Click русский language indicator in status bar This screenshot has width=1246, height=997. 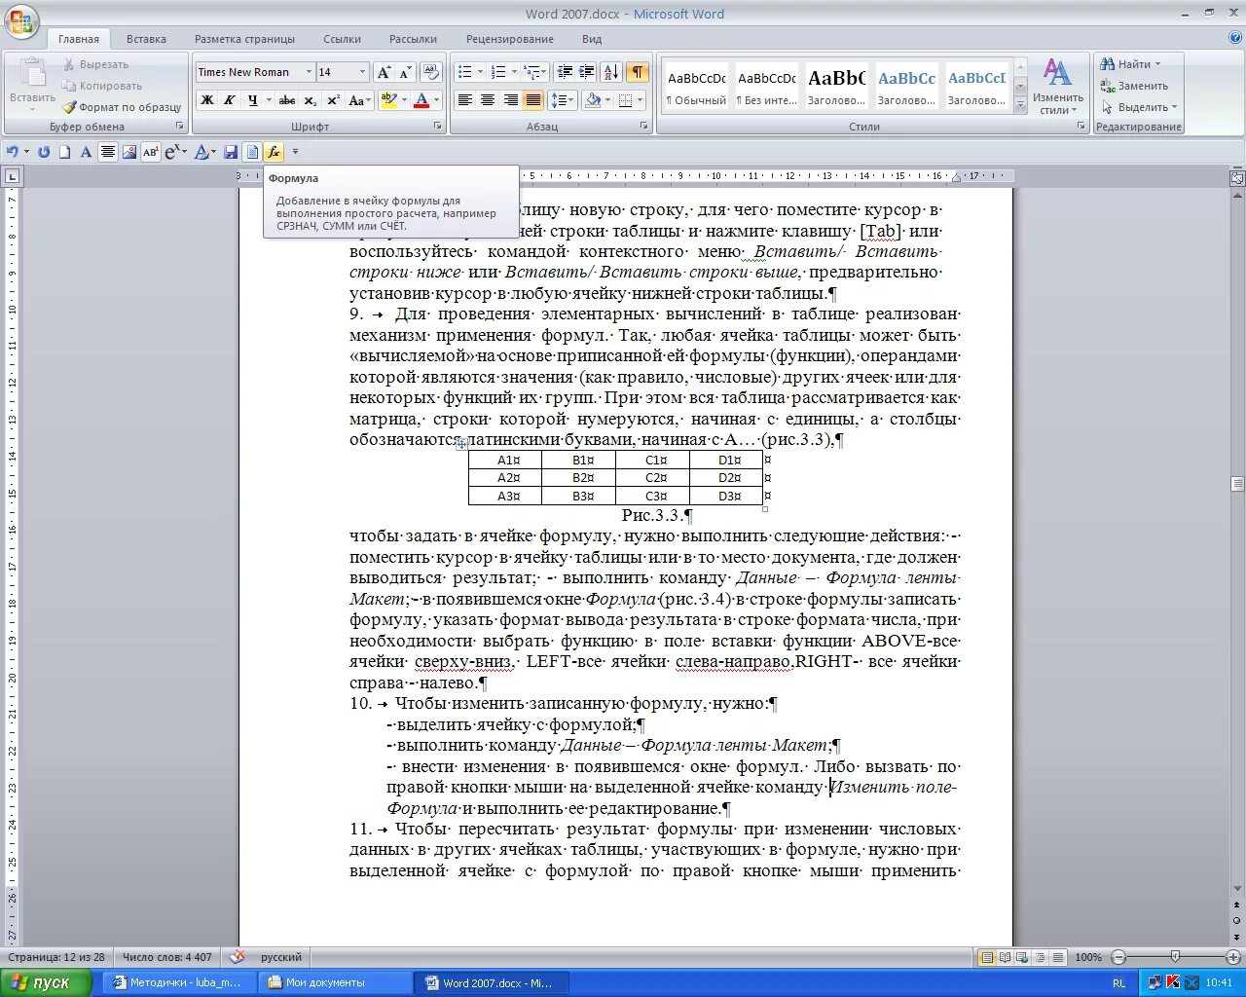[281, 957]
